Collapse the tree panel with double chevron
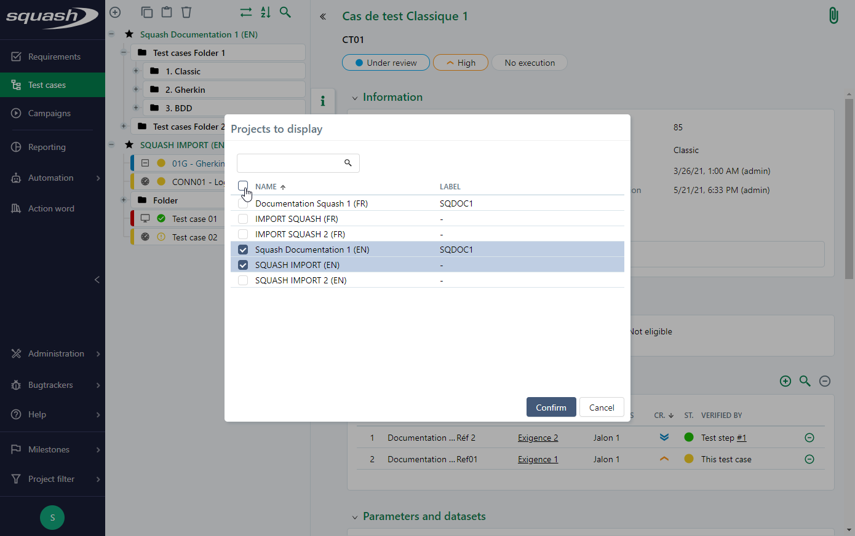Image resolution: width=855 pixels, height=536 pixels. click(323, 17)
